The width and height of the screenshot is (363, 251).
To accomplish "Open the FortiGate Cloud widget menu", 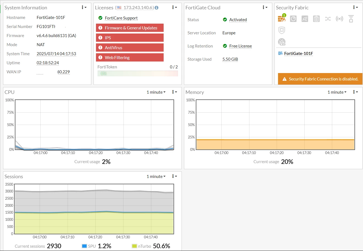I will [x=265, y=7].
